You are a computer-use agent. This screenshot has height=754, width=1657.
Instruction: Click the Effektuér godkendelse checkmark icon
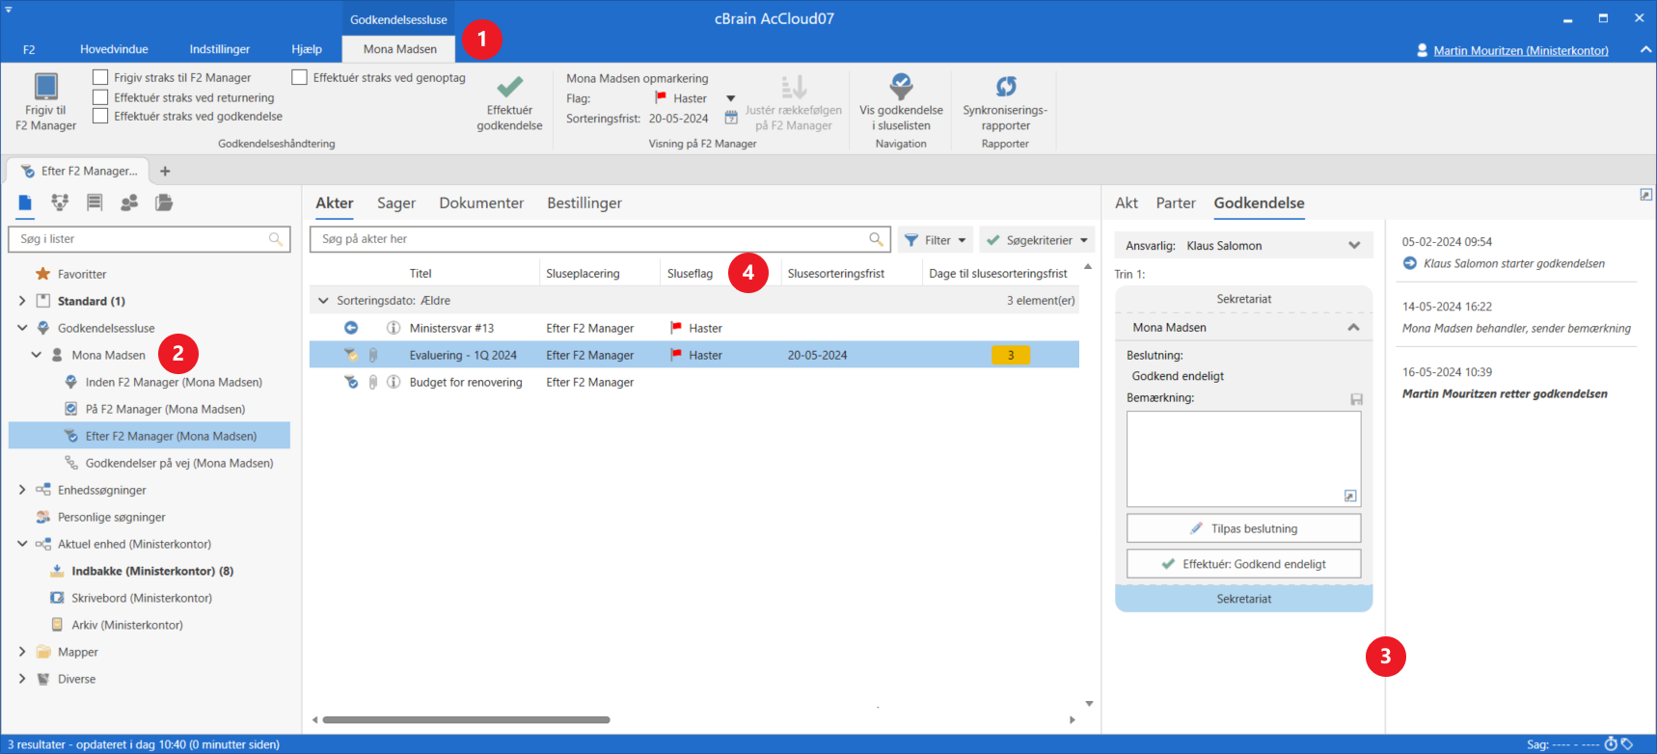click(x=509, y=87)
